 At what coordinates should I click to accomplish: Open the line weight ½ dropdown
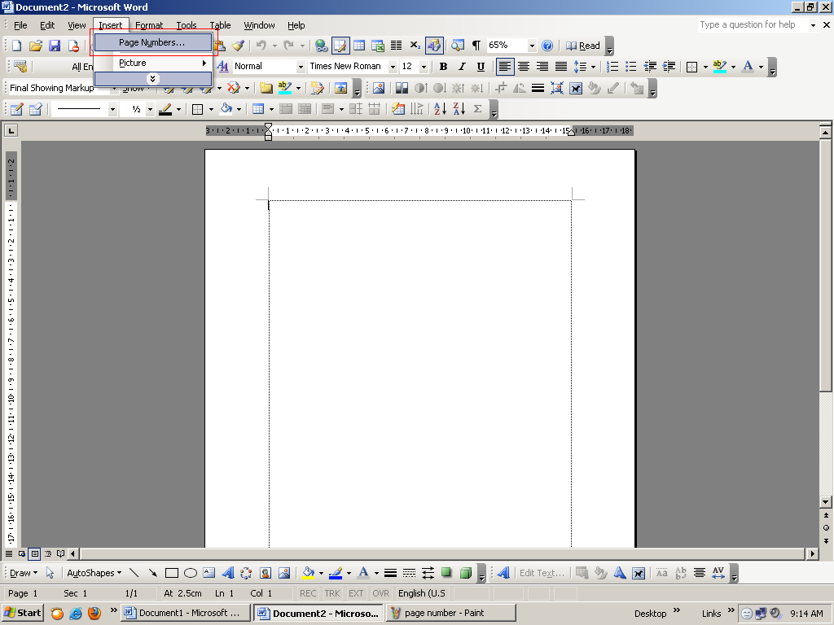click(150, 109)
